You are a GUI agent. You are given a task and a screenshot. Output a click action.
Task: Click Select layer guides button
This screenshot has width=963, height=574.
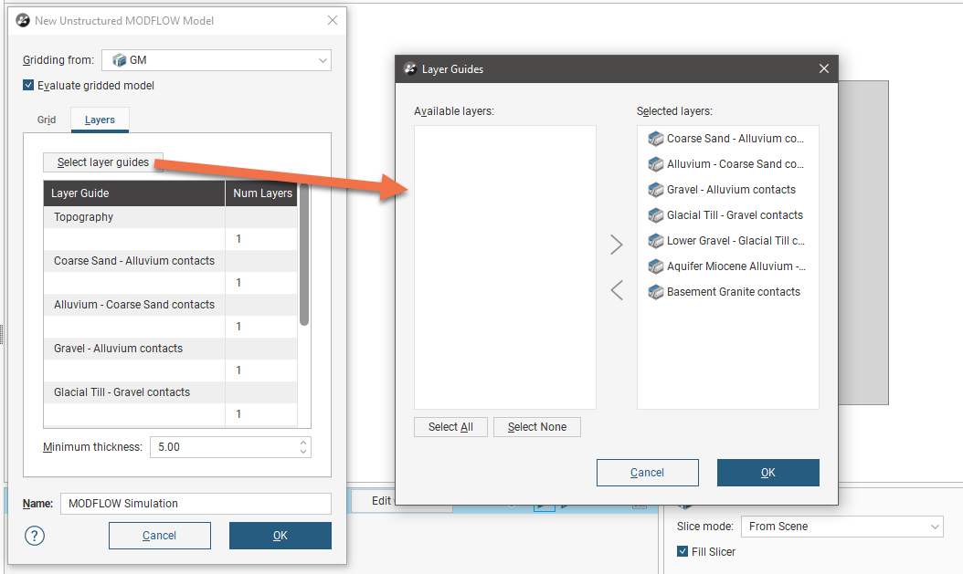[102, 162]
